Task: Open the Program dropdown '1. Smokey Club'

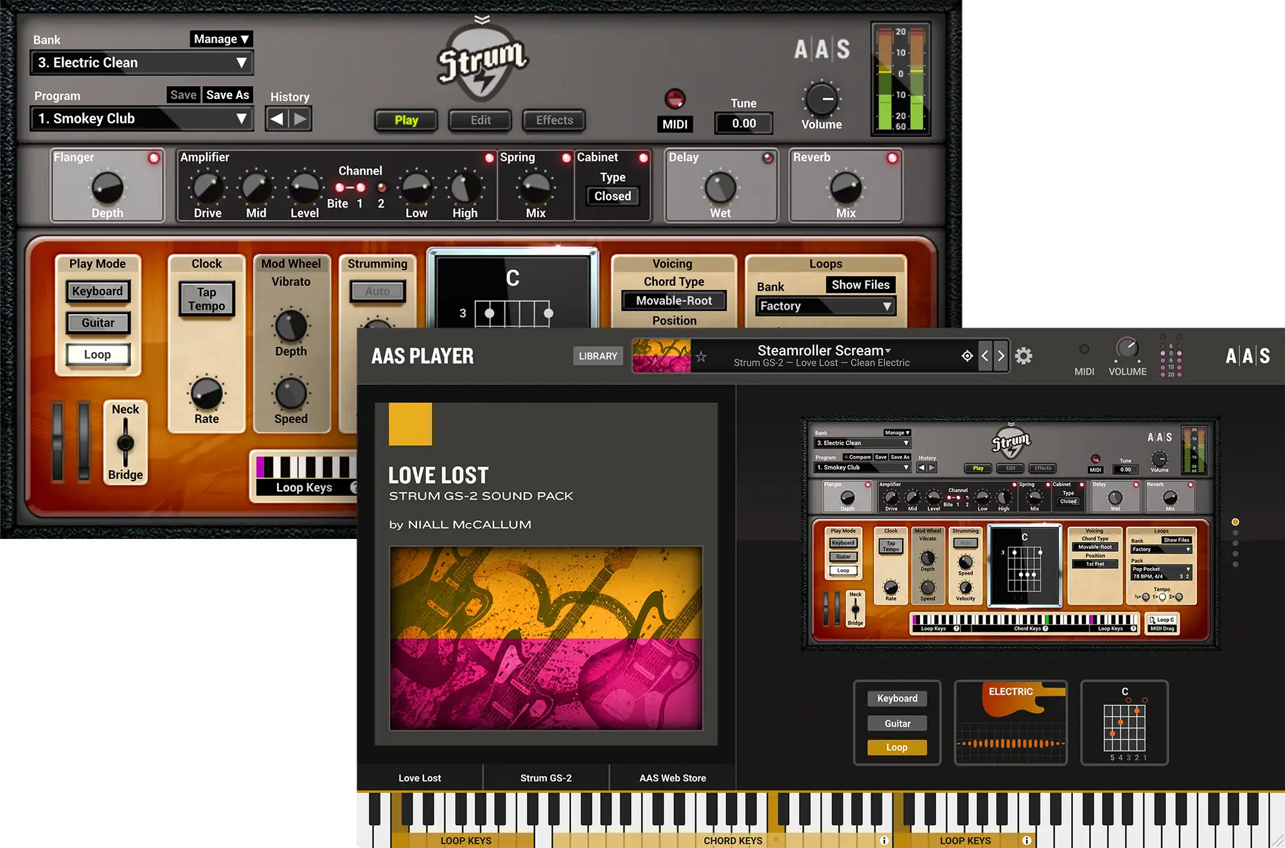Action: 141,119
